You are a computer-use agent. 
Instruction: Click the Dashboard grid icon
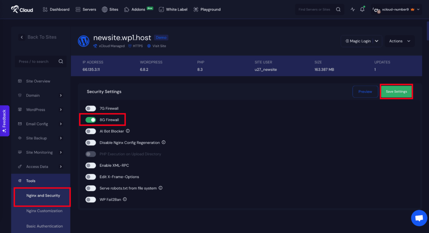coord(45,9)
